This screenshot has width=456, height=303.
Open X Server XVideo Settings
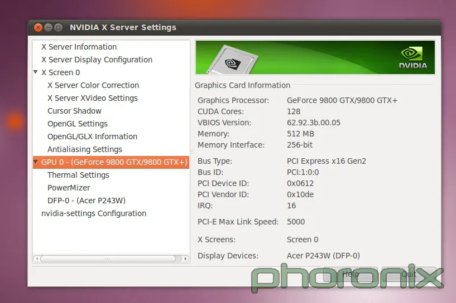[x=93, y=98]
